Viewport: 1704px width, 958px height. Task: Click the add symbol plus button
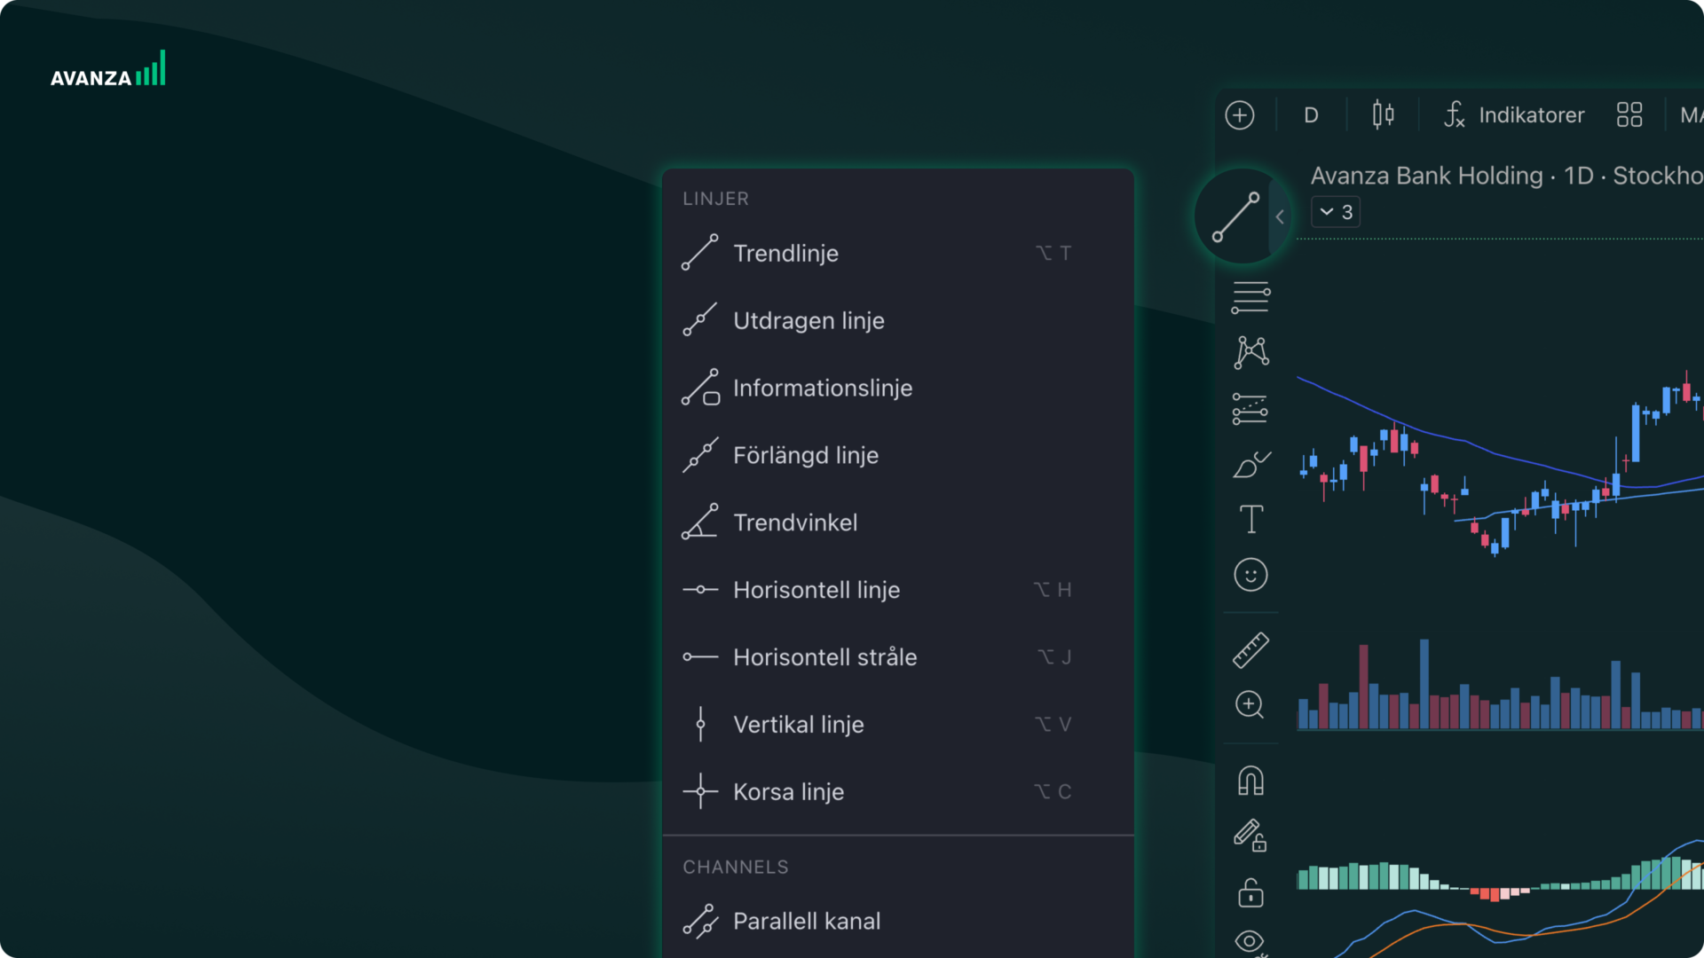point(1240,115)
